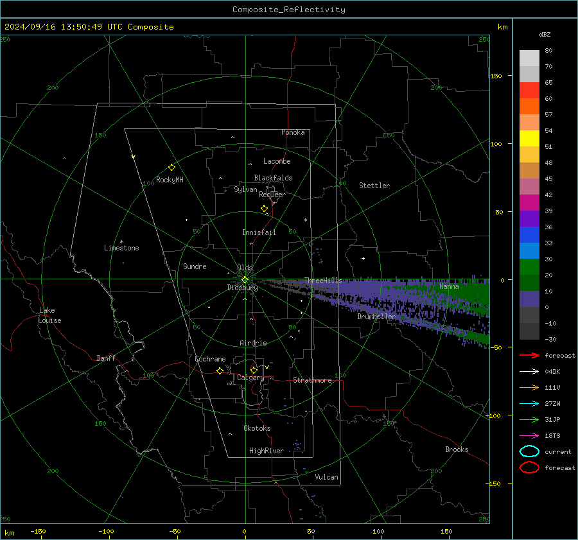Click the Calgary city label
Viewport: 578px width, 540px height.
click(250, 378)
